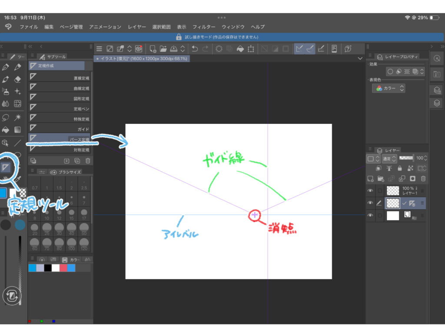Select the Lasso selection tool

click(6, 117)
